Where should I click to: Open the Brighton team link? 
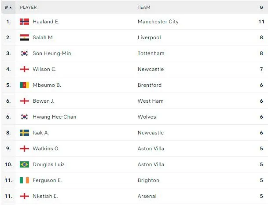148,180
